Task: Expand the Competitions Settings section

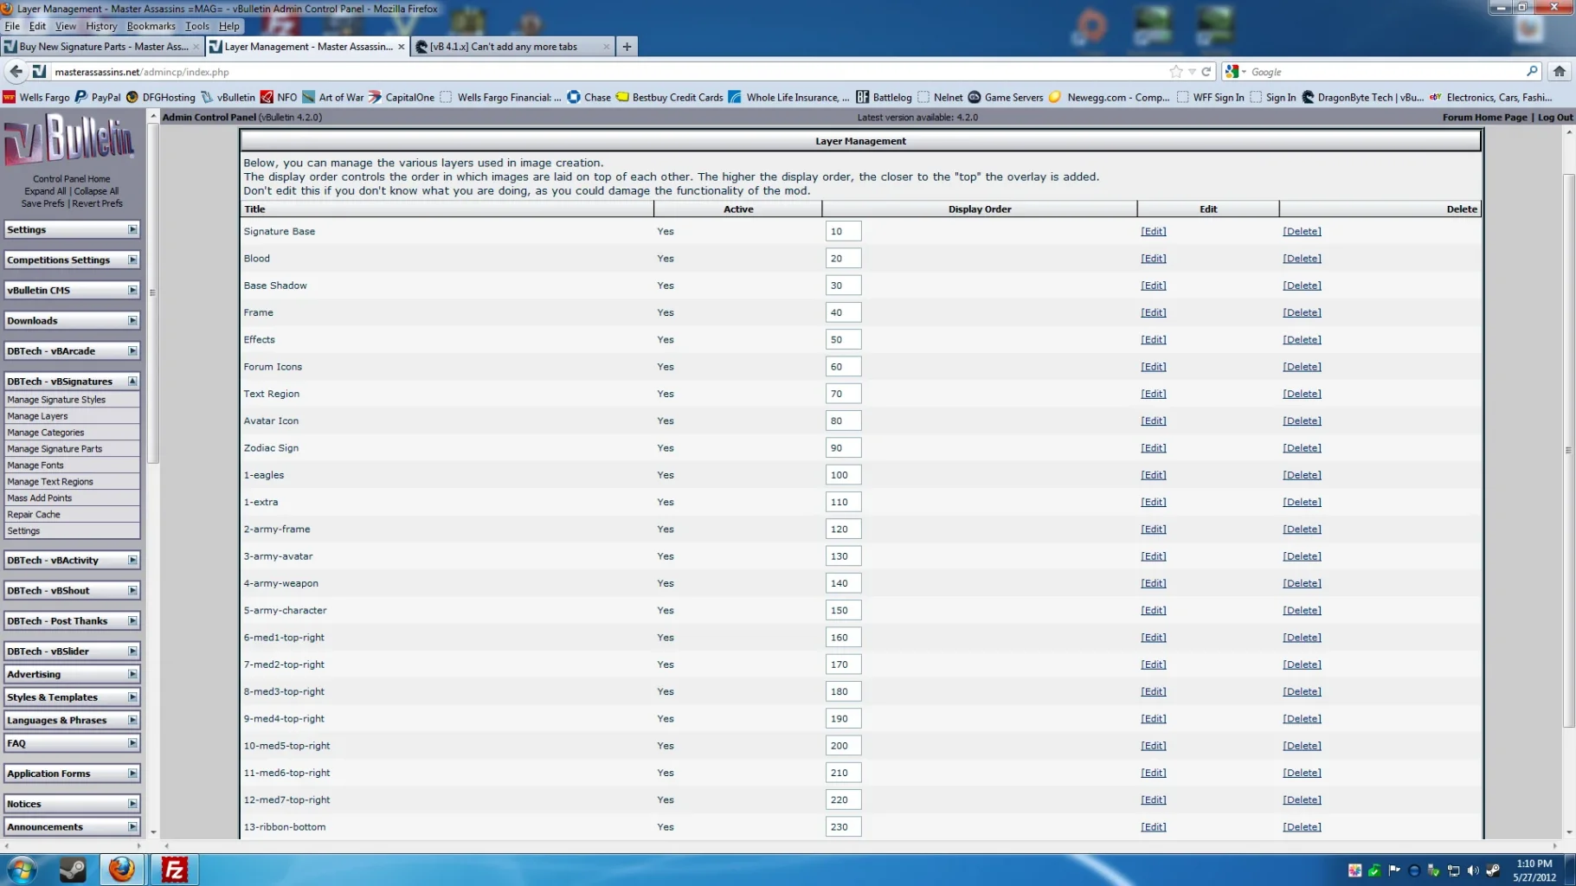Action: tap(132, 260)
